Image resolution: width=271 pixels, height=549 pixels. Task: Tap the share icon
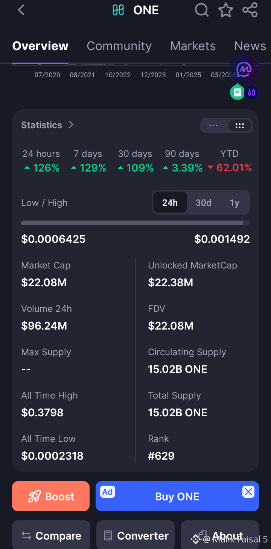(x=250, y=10)
